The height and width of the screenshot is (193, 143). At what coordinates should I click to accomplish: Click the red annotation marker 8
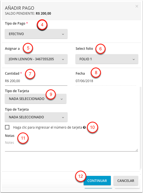96,72
